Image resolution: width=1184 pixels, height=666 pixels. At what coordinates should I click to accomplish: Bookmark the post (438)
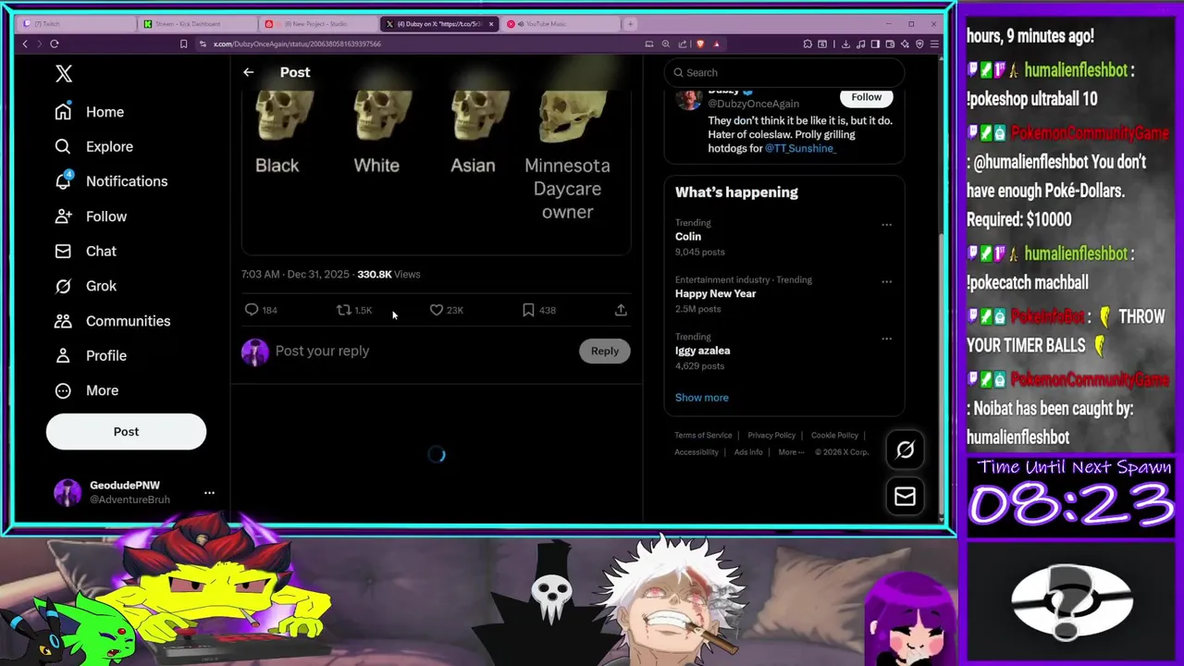pyautogui.click(x=528, y=310)
